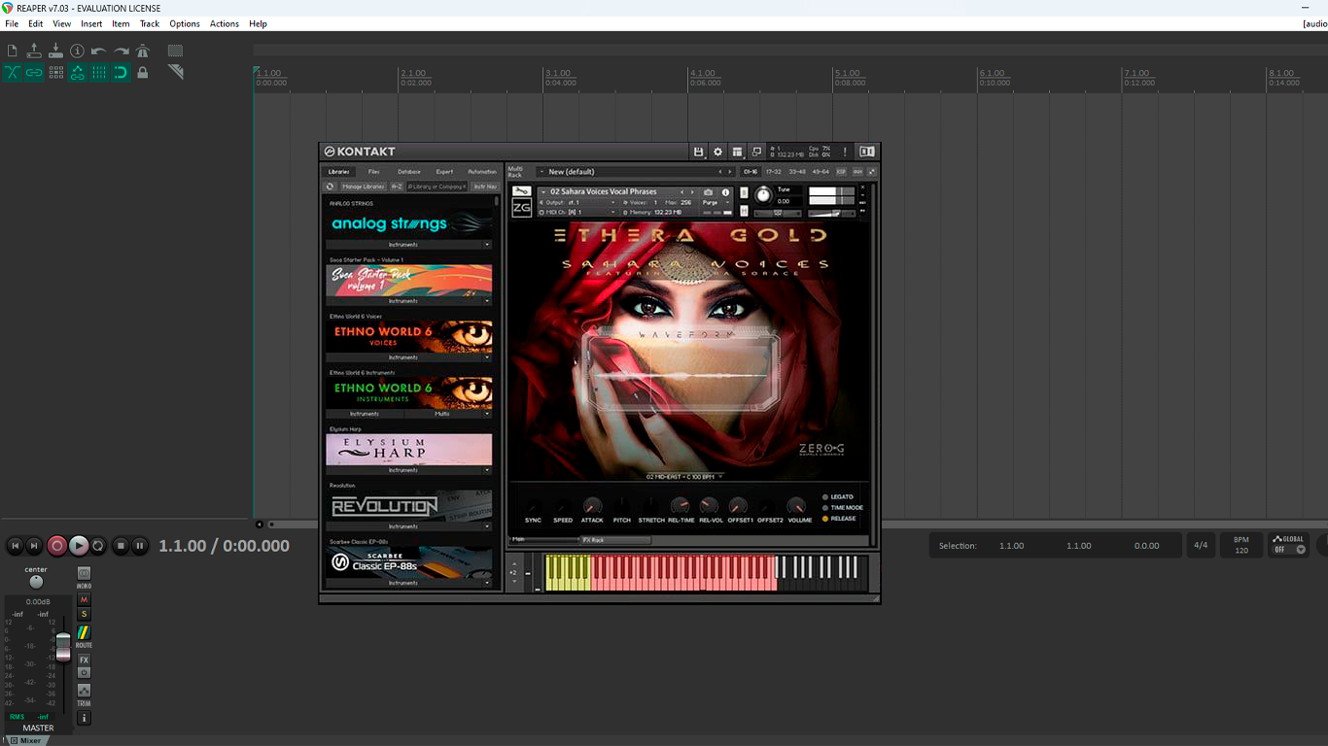Click the Instr Nav button
The height and width of the screenshot is (746, 1328).
pyautogui.click(x=485, y=186)
